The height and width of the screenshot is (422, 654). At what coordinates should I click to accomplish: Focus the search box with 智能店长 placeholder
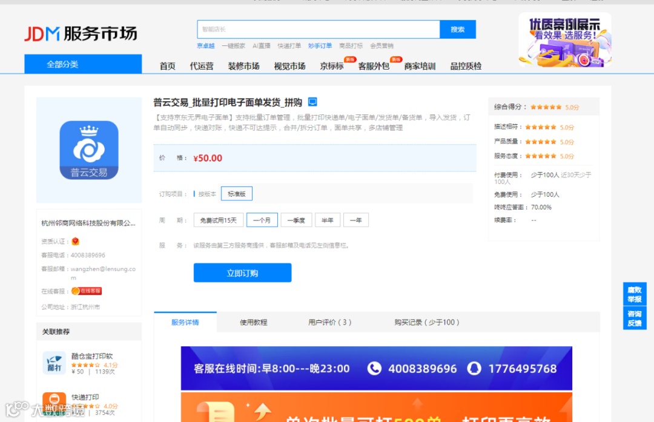click(x=319, y=29)
